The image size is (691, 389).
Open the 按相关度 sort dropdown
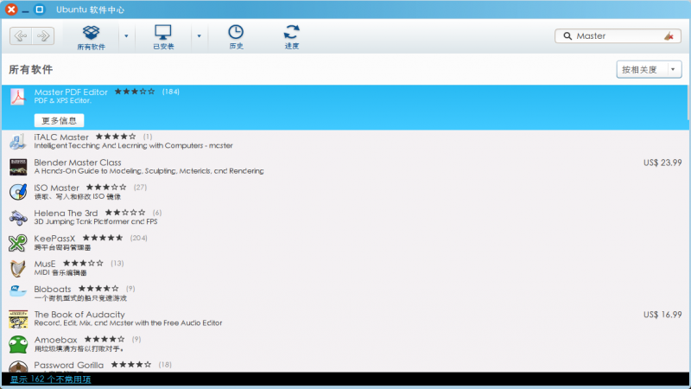pos(650,69)
